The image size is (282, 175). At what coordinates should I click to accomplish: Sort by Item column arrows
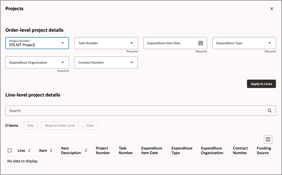51,151
